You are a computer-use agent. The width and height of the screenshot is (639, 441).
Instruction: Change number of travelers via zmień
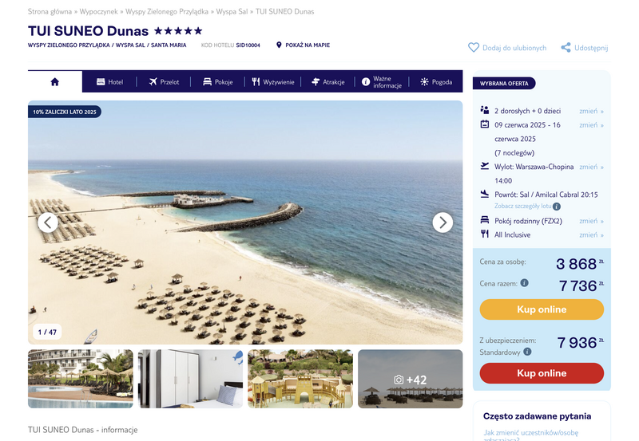pos(591,111)
